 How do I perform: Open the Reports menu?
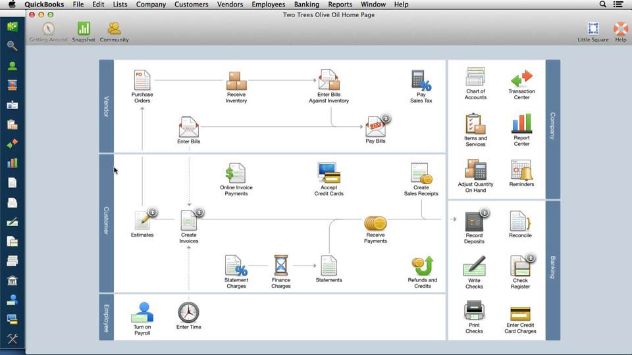point(340,5)
